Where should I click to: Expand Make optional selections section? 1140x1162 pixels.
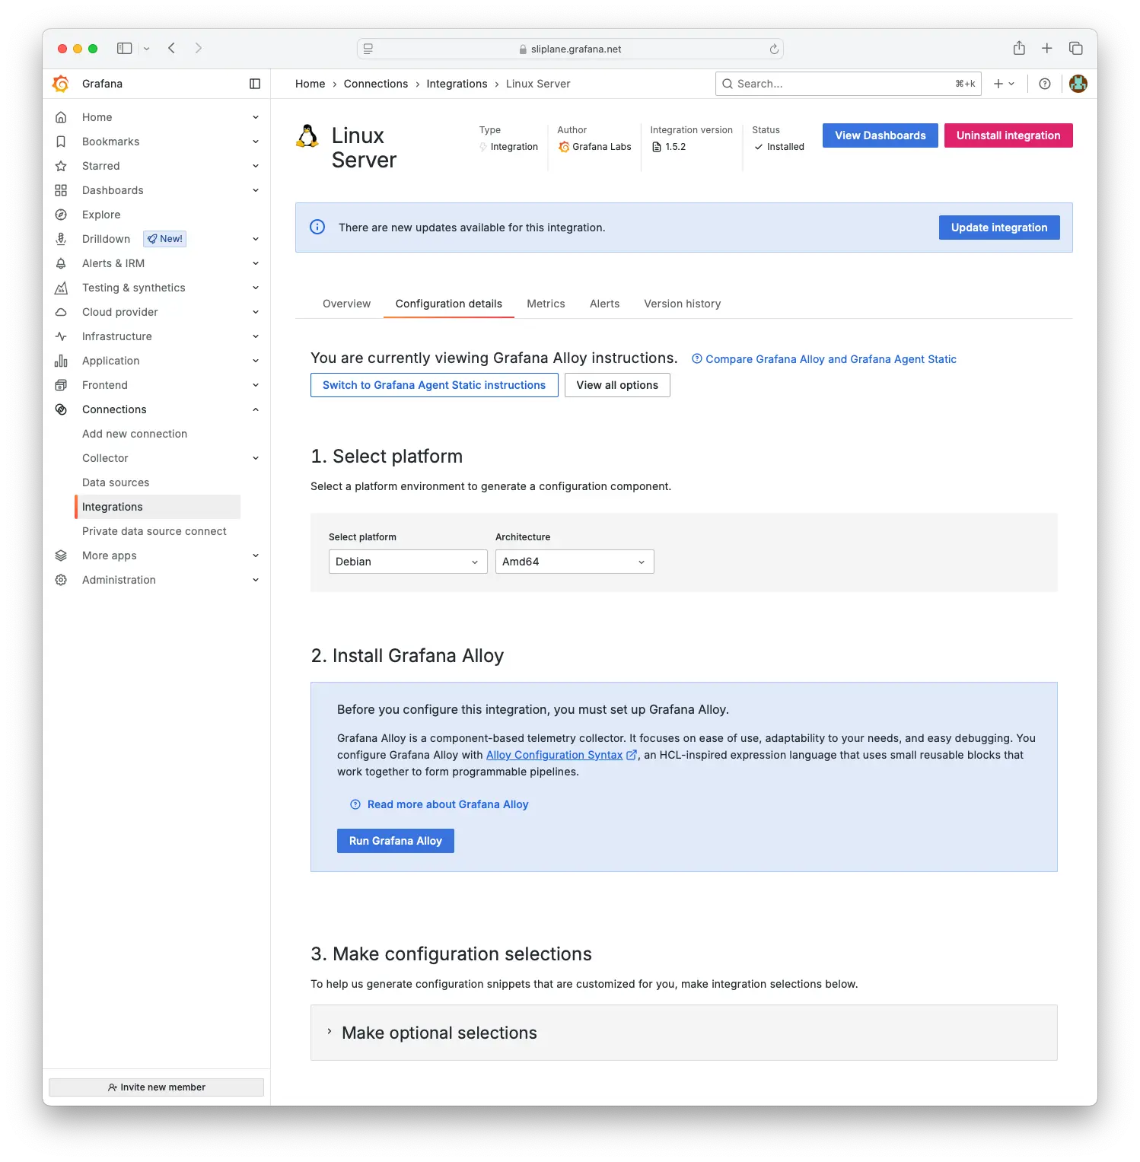[x=439, y=1033]
